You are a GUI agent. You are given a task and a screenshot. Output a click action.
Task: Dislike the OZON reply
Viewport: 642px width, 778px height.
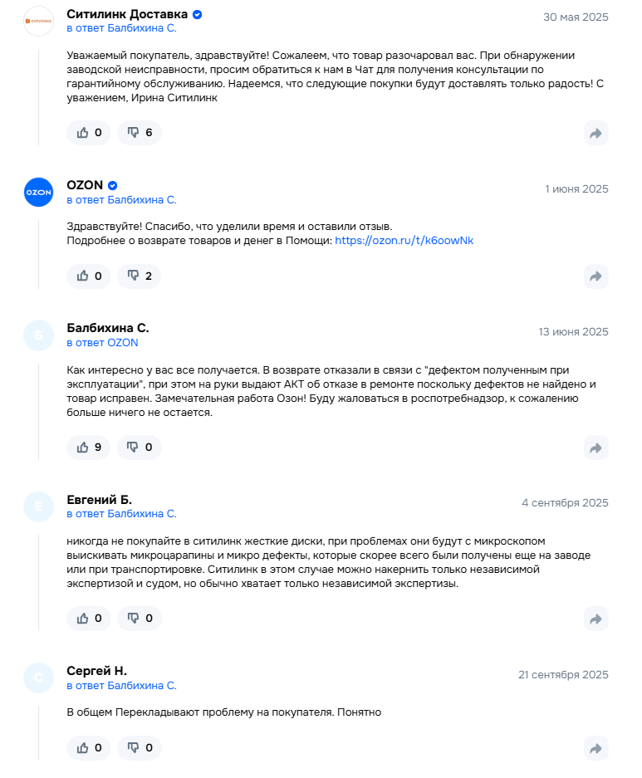point(139,276)
